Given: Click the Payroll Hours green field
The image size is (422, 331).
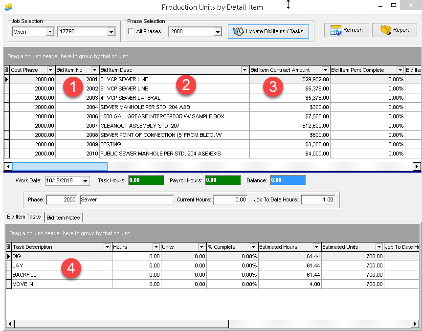Looking at the screenshot, I should point(223,180).
